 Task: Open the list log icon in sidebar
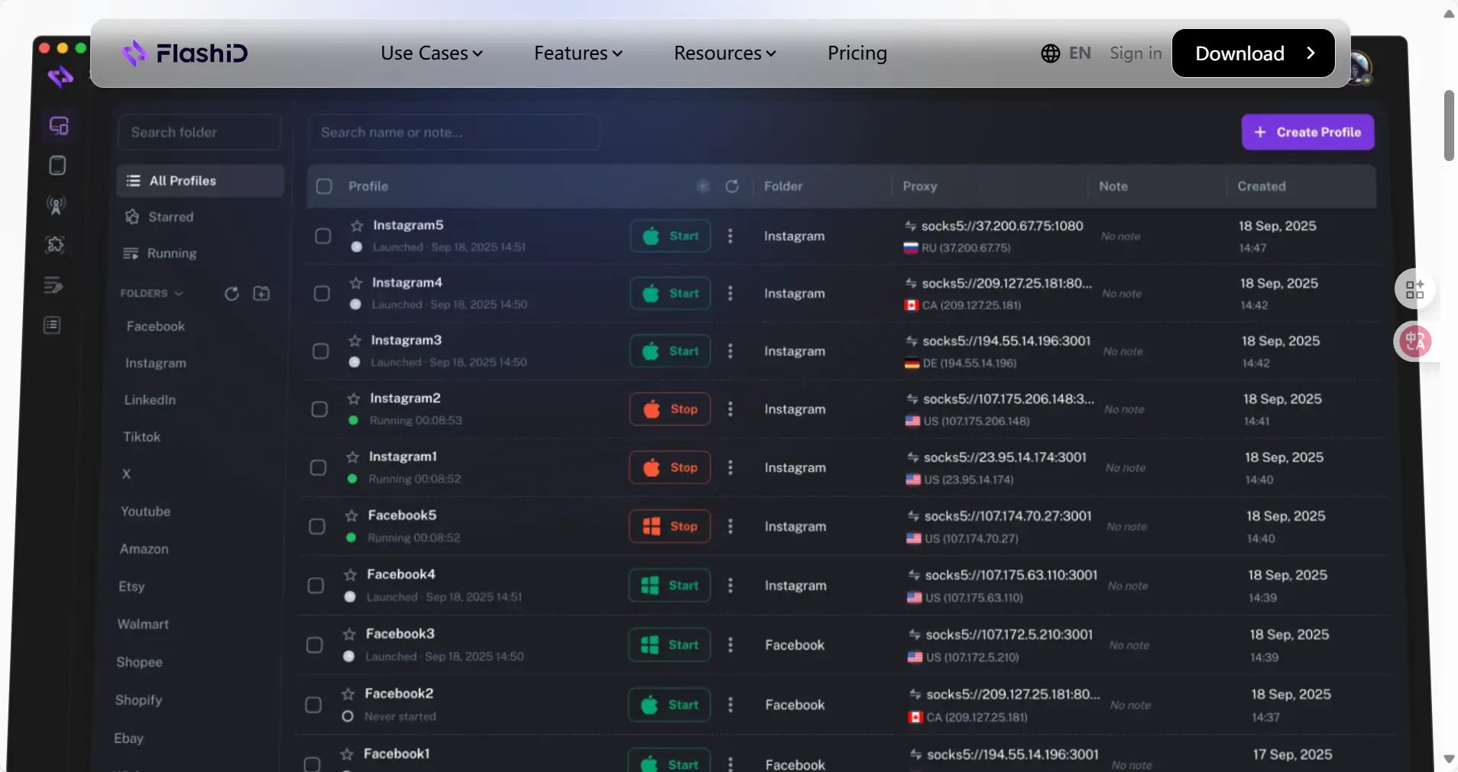52,325
